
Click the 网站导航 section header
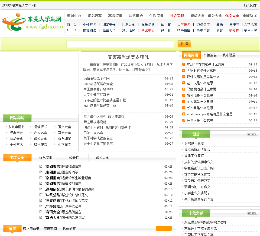(x=17, y=118)
